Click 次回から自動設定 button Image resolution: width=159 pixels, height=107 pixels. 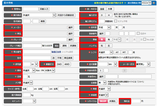(x=66, y=15)
